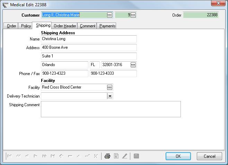The image size is (228, 165).
Task: Click the delete record minus icon
Action: (x=70, y=156)
